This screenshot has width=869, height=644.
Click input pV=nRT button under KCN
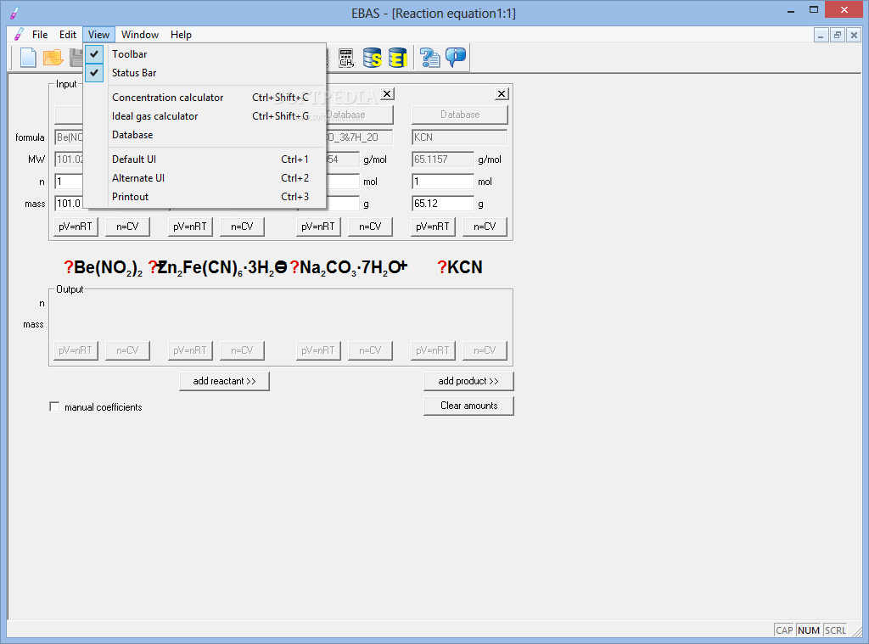click(x=433, y=226)
